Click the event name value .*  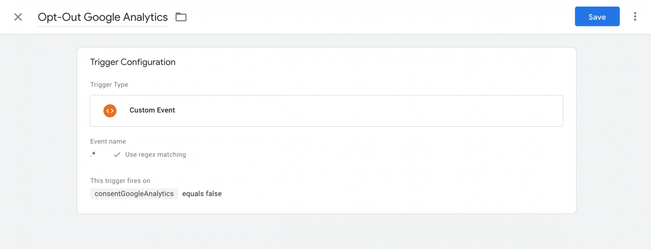coord(93,155)
